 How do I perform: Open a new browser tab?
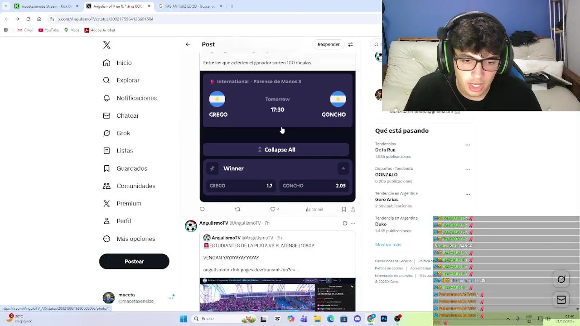[x=232, y=6]
